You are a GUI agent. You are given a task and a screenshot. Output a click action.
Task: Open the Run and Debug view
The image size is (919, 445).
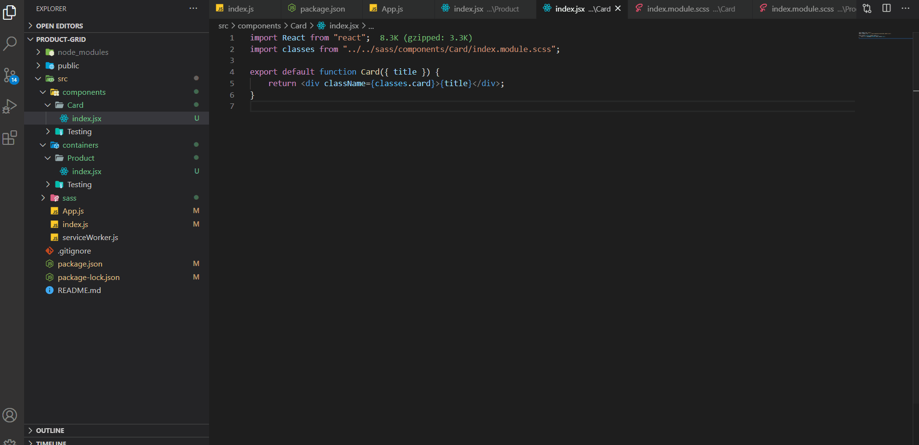[10, 107]
